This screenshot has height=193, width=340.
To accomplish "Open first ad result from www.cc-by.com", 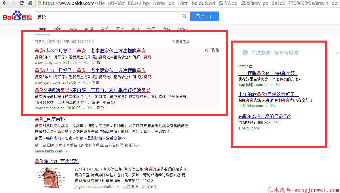I will [x=90, y=51].
